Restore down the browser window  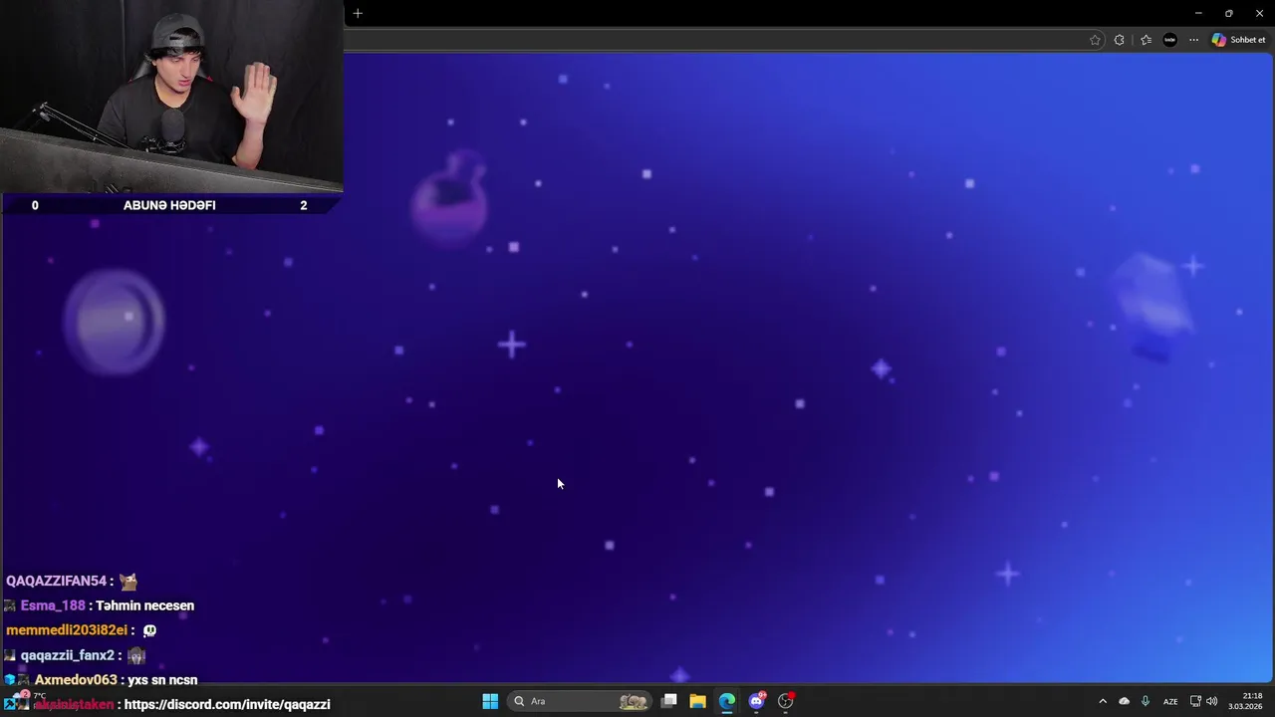[x=1228, y=13]
